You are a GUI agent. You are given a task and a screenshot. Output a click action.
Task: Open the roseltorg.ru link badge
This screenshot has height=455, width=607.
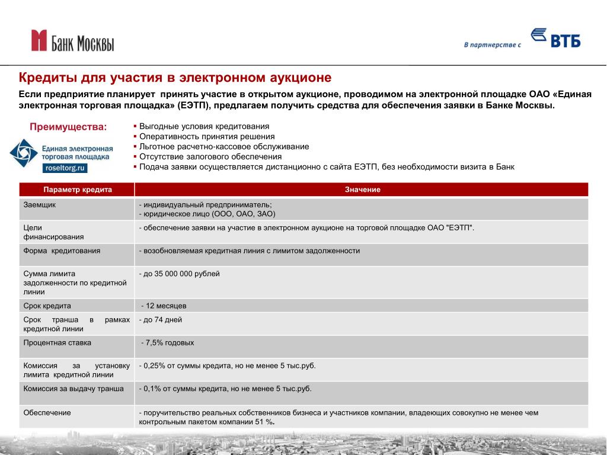click(65, 168)
